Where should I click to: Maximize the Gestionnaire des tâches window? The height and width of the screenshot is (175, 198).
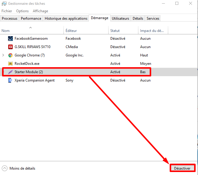pyautogui.click(x=177, y=3)
